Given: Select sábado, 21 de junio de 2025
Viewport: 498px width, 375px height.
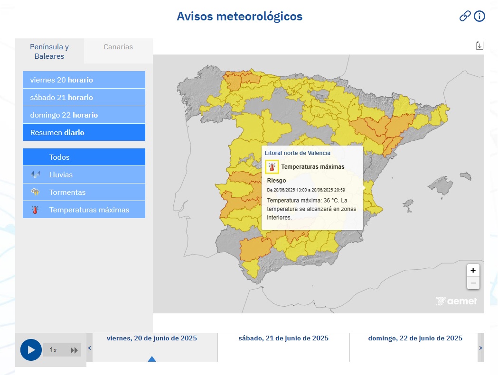Looking at the screenshot, I should coord(283,338).
